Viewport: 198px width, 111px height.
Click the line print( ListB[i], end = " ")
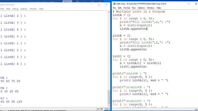click(144, 94)
